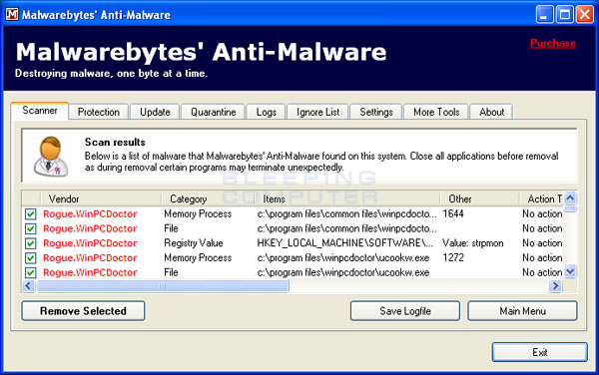This screenshot has height=375, width=599.
Task: Click the Malwarebytes title bar logo icon
Action: (x=11, y=14)
